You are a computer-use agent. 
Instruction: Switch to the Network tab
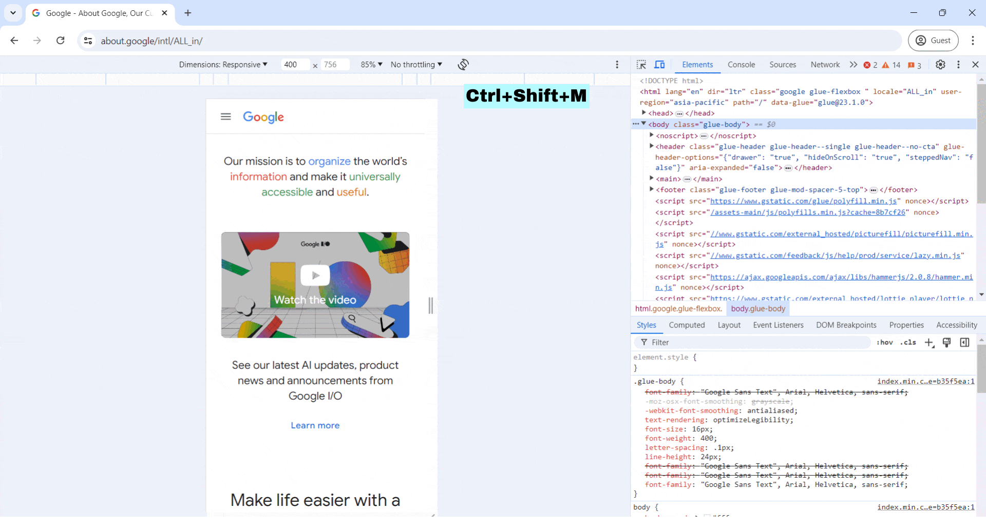[825, 65]
